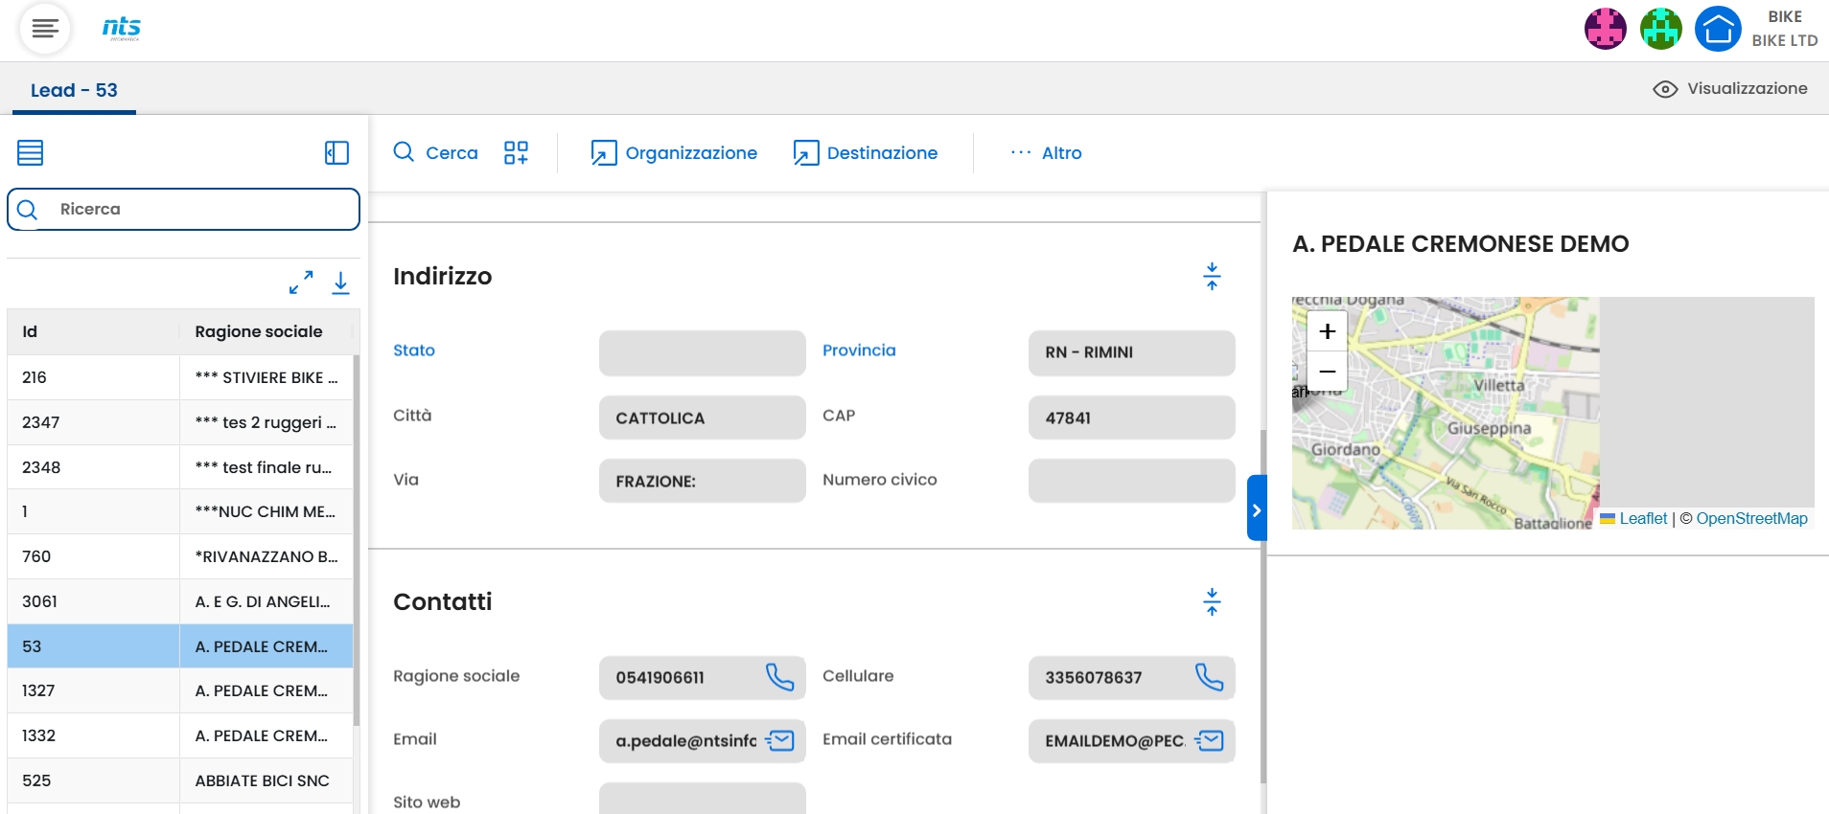Expand the grid to fullscreen

point(301,283)
